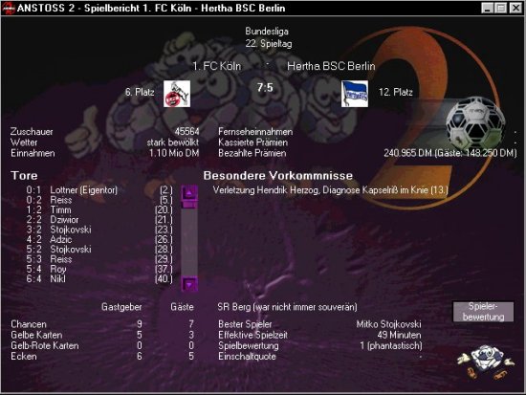Click the mascot figure in the bottom-right corner
Image resolution: width=526 pixels, height=395 pixels.
[486, 362]
